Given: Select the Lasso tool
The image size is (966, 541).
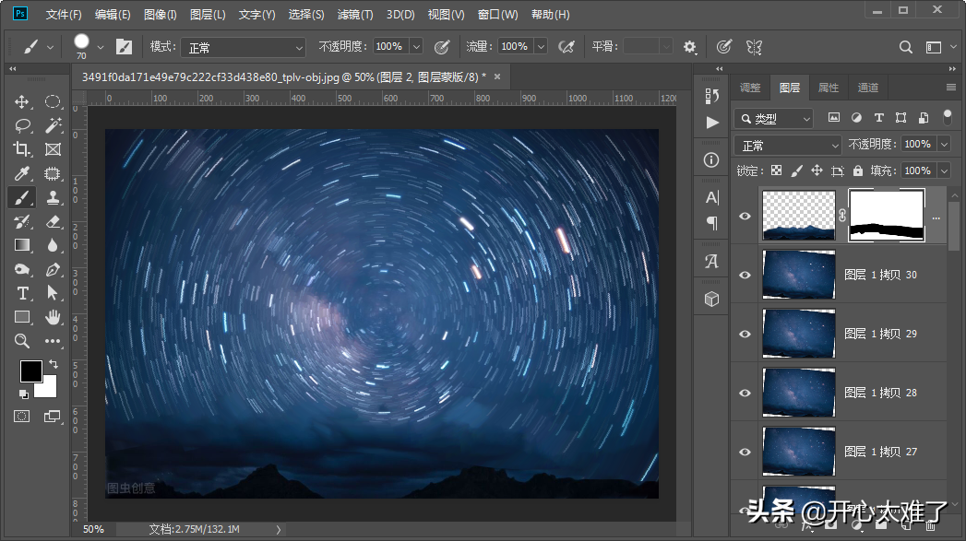Looking at the screenshot, I should (22, 125).
